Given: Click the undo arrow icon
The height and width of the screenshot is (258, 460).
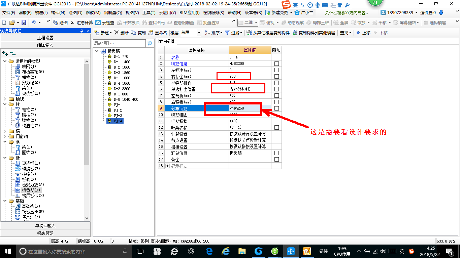Looking at the screenshot, I should pos(34,23).
